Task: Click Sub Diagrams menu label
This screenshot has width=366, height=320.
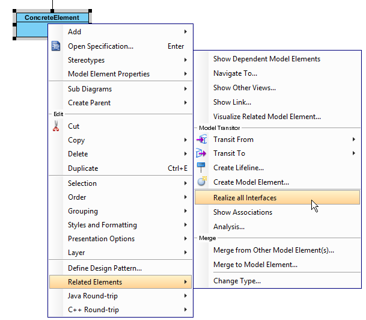Action: [x=90, y=89]
